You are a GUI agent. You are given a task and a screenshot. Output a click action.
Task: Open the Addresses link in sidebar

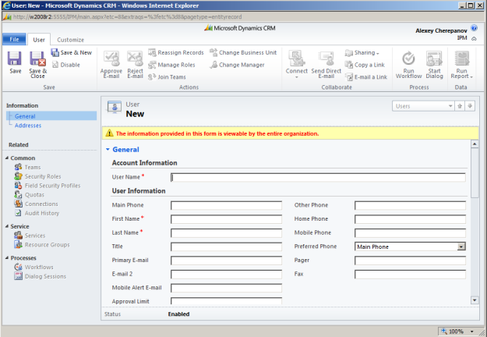tap(28, 125)
